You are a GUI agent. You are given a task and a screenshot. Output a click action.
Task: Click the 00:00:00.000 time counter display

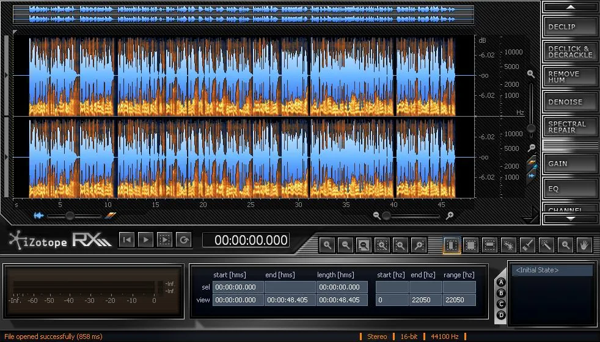(x=246, y=240)
